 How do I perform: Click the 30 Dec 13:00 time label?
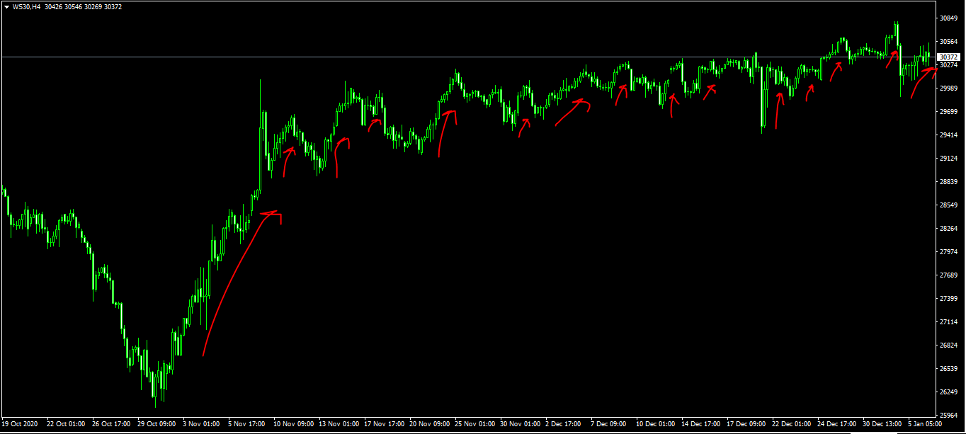(883, 424)
